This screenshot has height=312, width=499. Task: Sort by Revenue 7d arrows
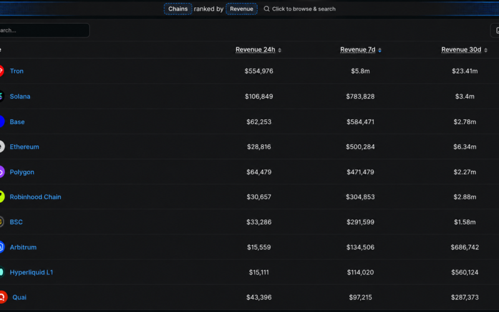click(380, 50)
